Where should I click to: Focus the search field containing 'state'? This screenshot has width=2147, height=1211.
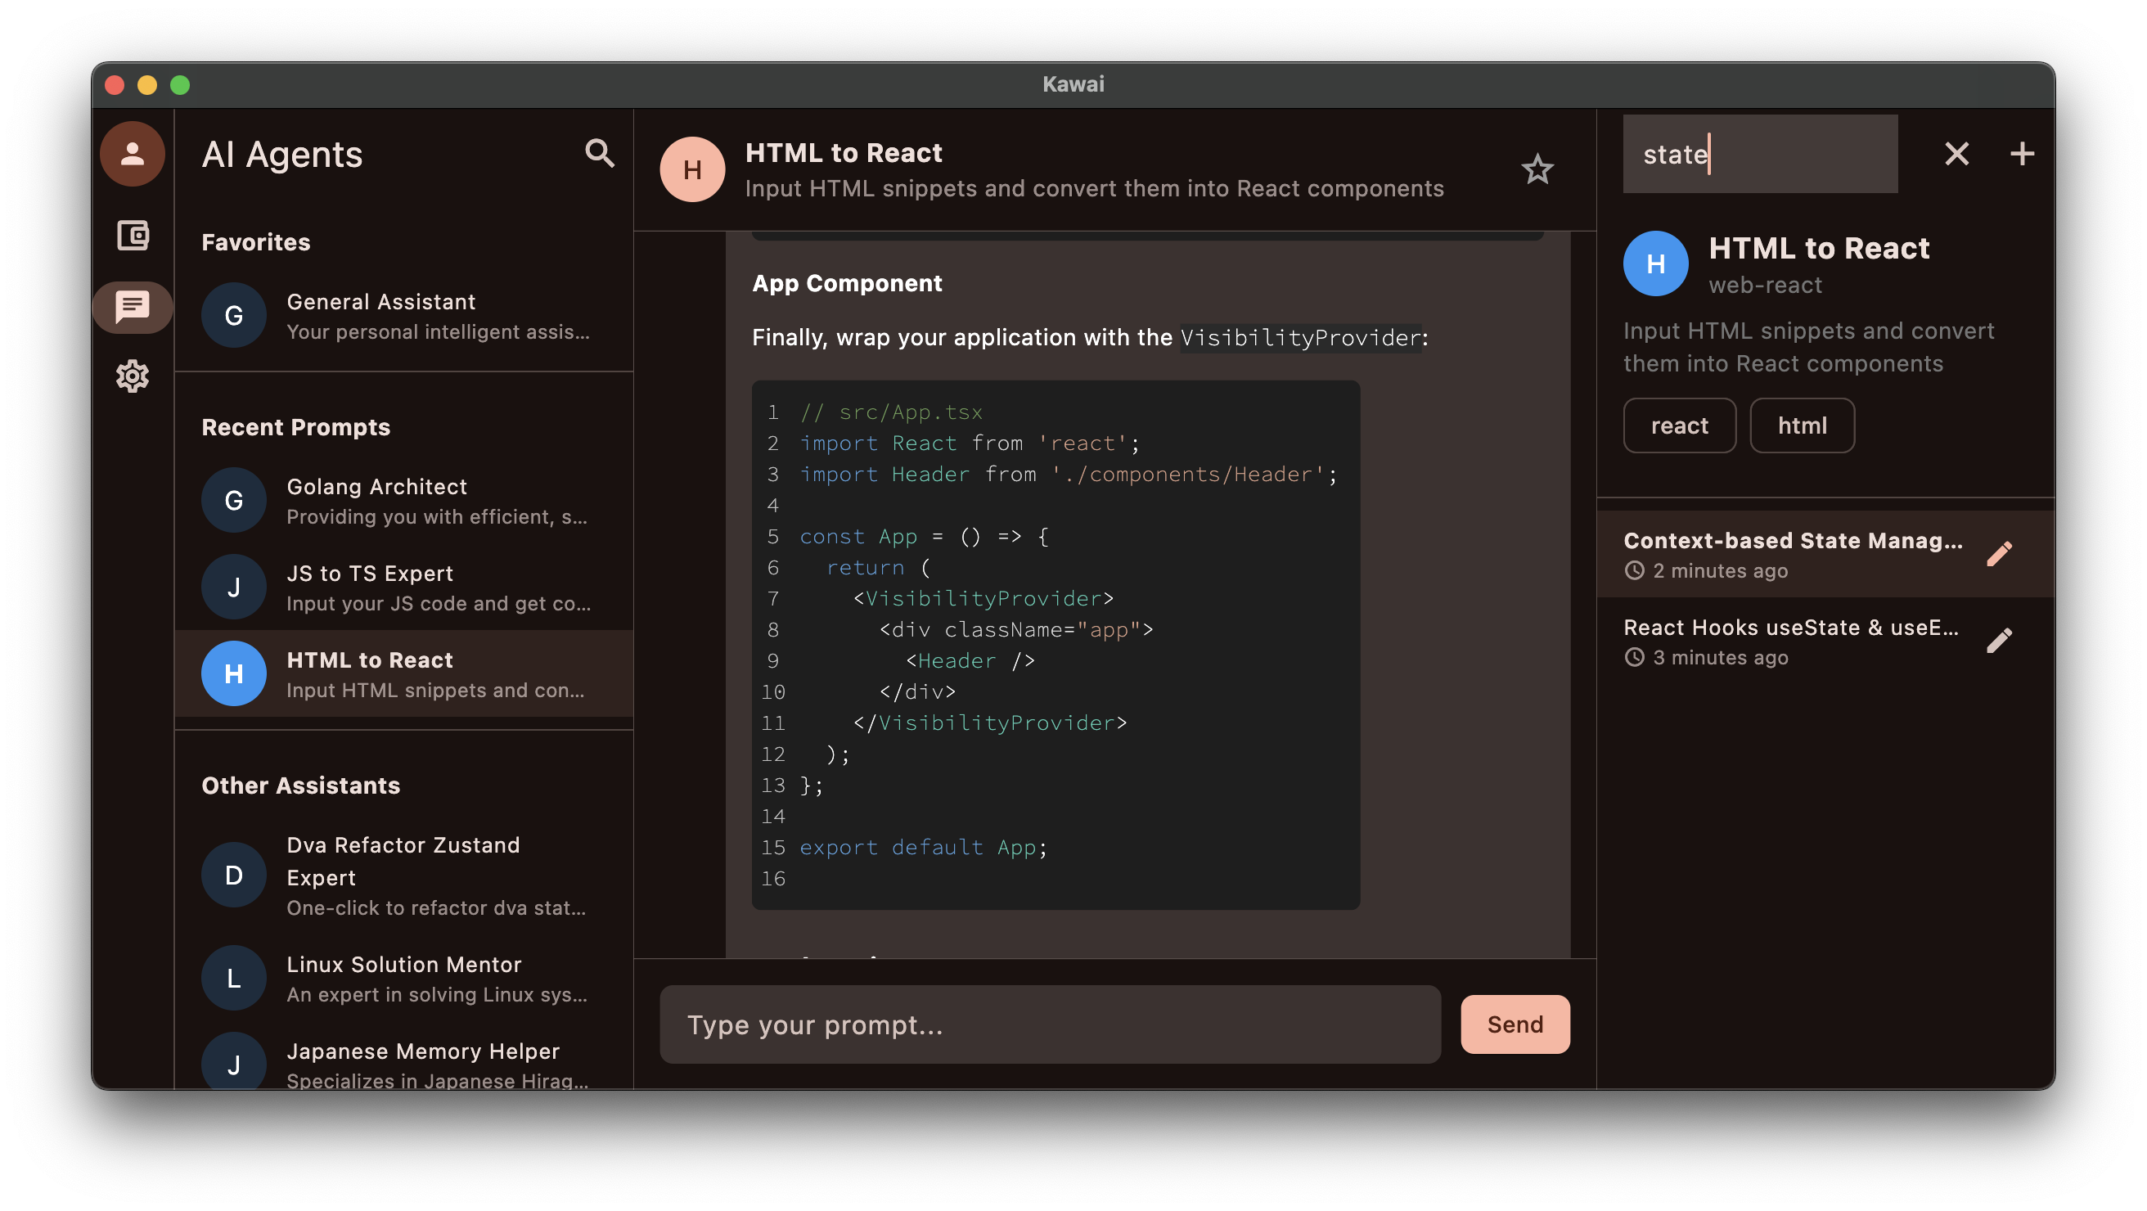(x=1759, y=154)
